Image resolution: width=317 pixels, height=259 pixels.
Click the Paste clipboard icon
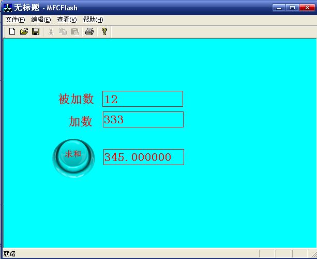pyautogui.click(x=74, y=31)
